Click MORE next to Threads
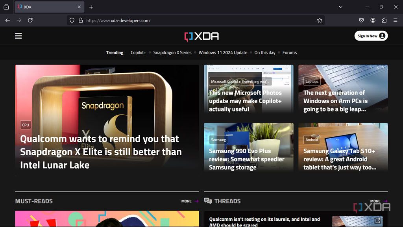The image size is (403, 227). point(379,201)
